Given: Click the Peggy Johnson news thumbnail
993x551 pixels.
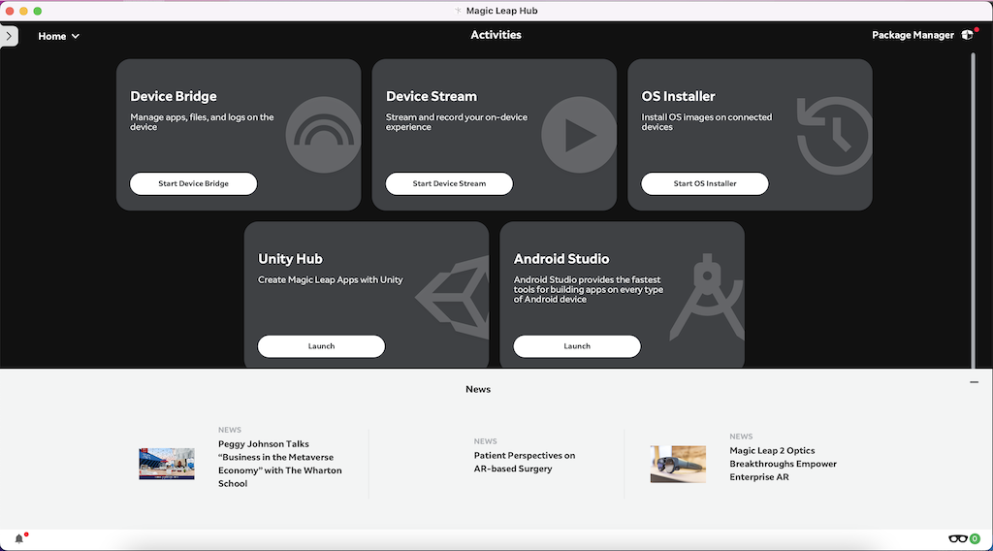Looking at the screenshot, I should click(x=167, y=464).
